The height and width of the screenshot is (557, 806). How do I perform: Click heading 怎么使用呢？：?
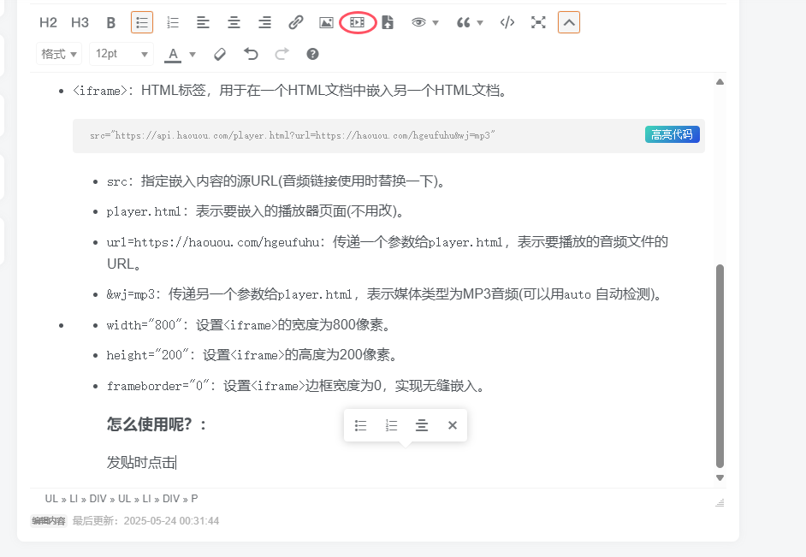(x=157, y=424)
